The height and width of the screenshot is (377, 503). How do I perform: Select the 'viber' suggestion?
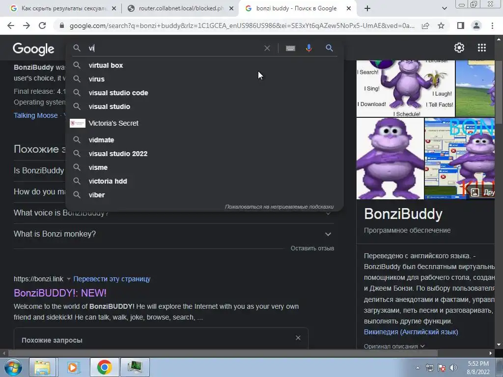pyautogui.click(x=205, y=195)
